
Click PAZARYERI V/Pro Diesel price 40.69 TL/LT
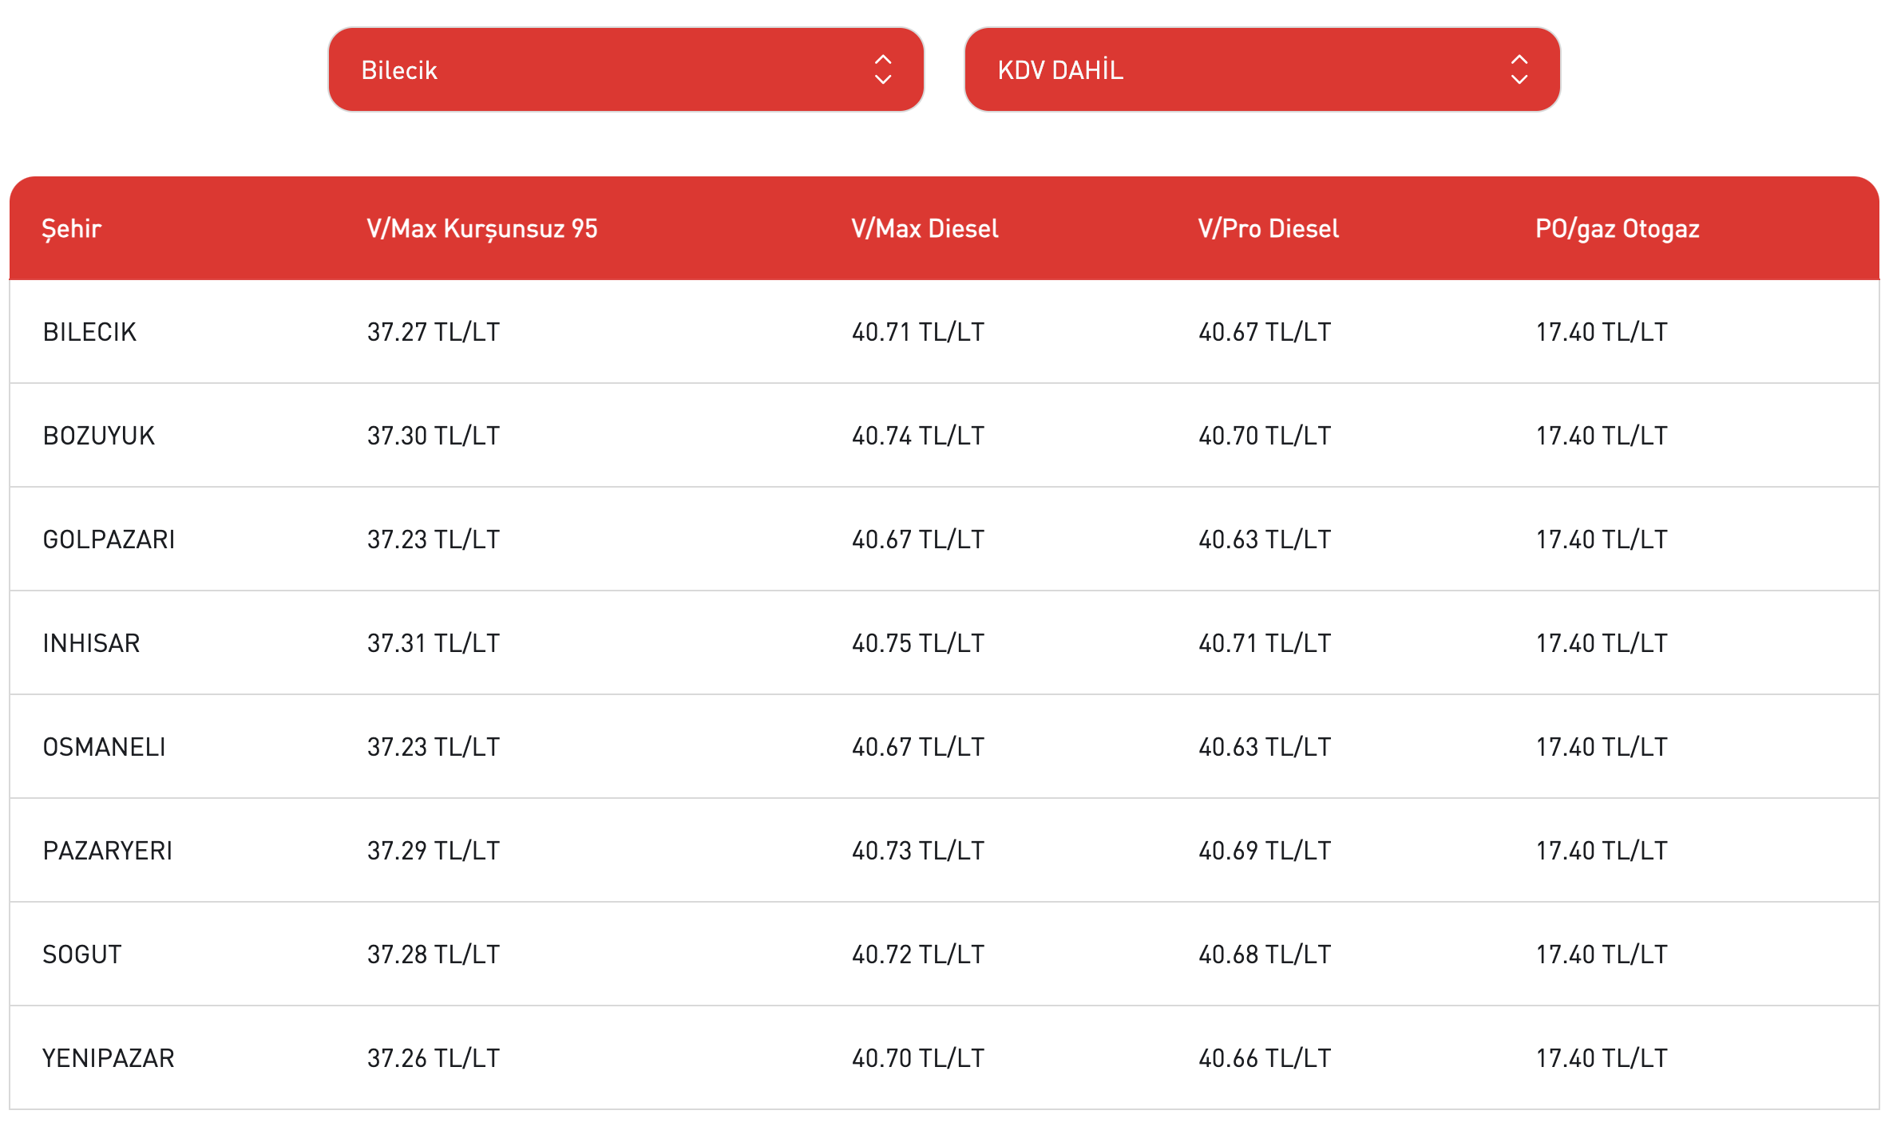pos(1265,851)
